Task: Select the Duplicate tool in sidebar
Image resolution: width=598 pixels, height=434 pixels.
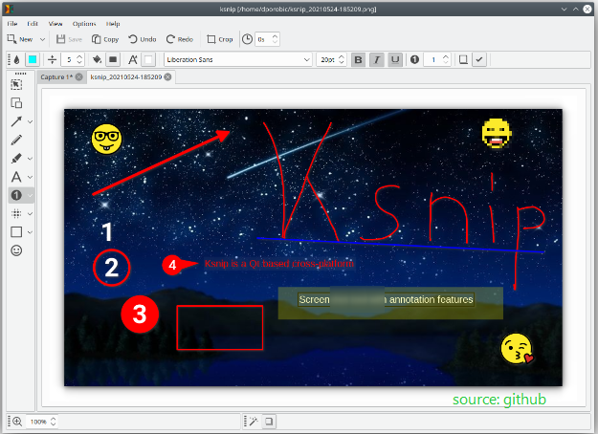Action: 16,103
